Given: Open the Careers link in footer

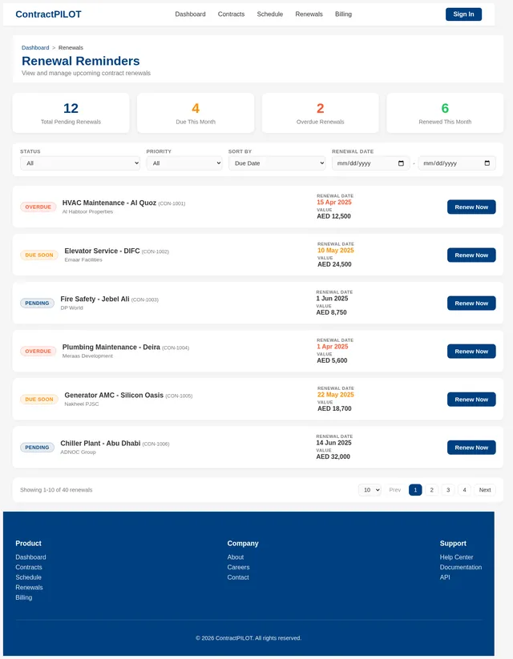Looking at the screenshot, I should (238, 567).
